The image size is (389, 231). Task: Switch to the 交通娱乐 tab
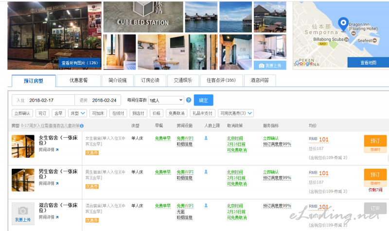183,80
